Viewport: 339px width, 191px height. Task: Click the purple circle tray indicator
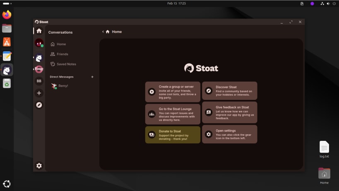tap(312, 3)
